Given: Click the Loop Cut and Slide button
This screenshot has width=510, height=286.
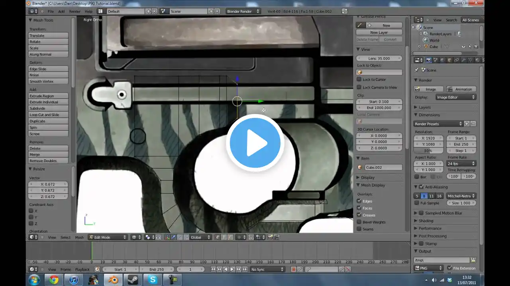Looking at the screenshot, I should [48, 115].
